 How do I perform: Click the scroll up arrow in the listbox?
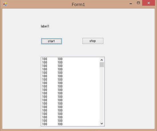tap(102, 60)
